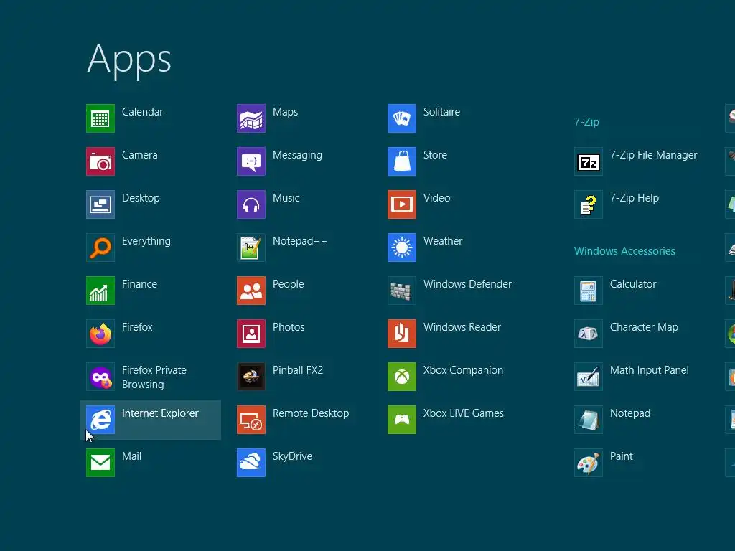The image size is (735, 551).
Task: Open the People app icon
Action: tap(251, 291)
